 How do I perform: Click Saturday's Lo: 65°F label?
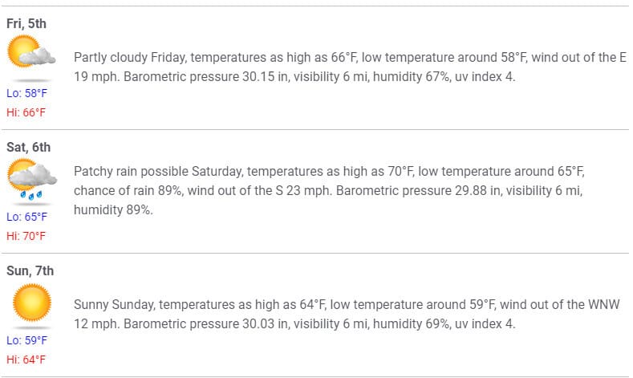coord(26,217)
